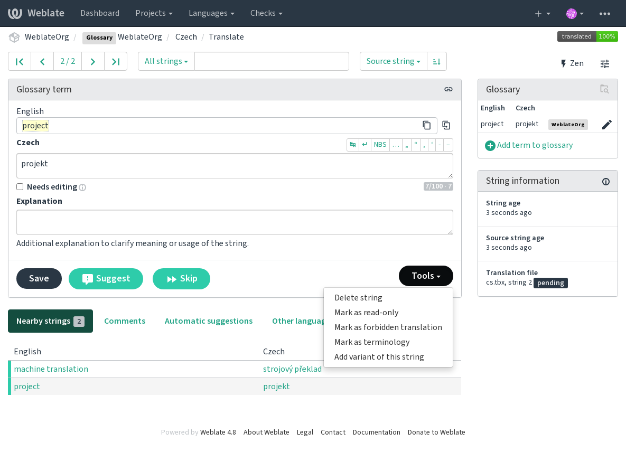Copy permalink of Glossary term
Image resolution: width=626 pixels, height=452 pixels.
pyautogui.click(x=449, y=89)
